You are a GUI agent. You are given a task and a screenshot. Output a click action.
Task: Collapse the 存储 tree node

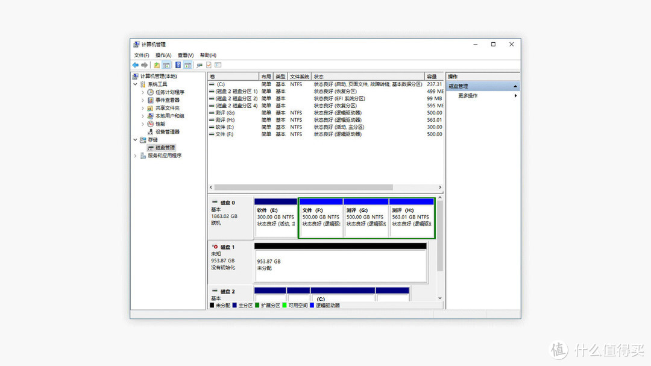(x=135, y=139)
